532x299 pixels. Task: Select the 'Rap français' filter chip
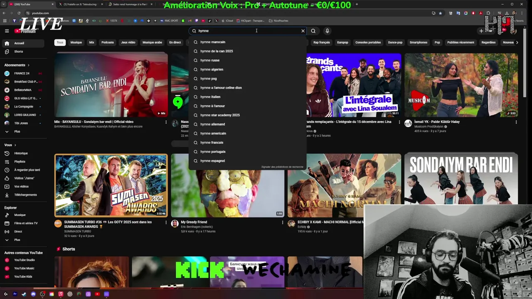tap(321, 42)
